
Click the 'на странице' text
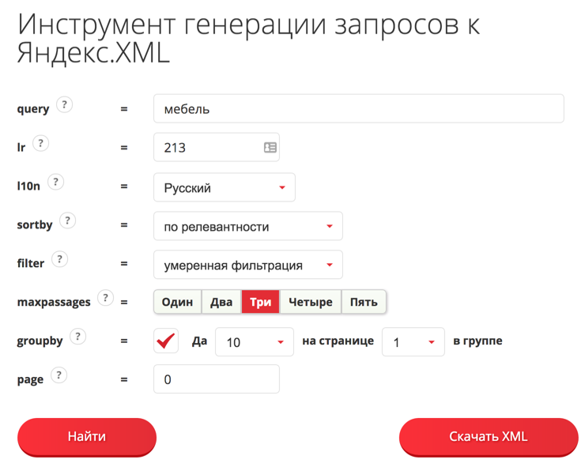click(x=338, y=341)
